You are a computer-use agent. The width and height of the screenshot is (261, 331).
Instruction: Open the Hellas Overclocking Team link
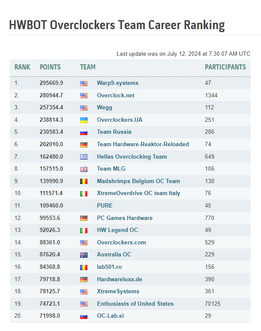(x=132, y=156)
